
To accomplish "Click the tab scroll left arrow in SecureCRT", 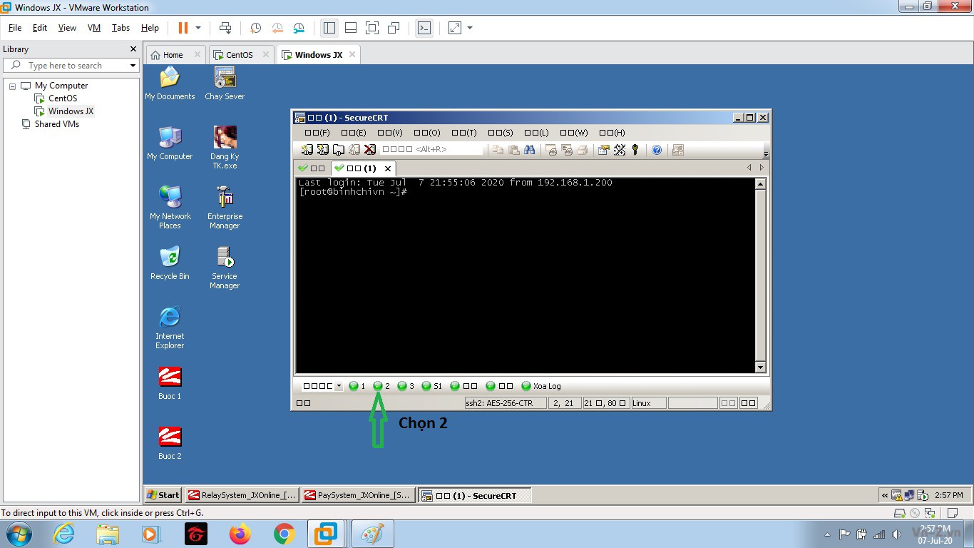I will [749, 168].
